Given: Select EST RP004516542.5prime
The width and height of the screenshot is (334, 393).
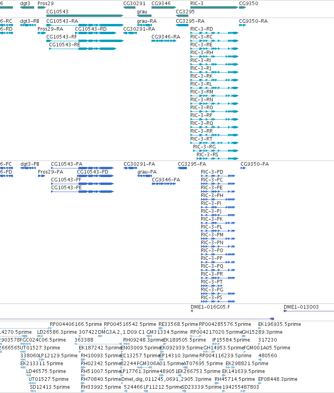Looking at the screenshot, I should coord(105,328).
